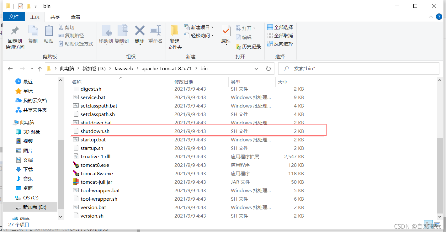Screen dimensions: 446x232
Task: Create 新建文件夹 new folder
Action: pos(175,38)
